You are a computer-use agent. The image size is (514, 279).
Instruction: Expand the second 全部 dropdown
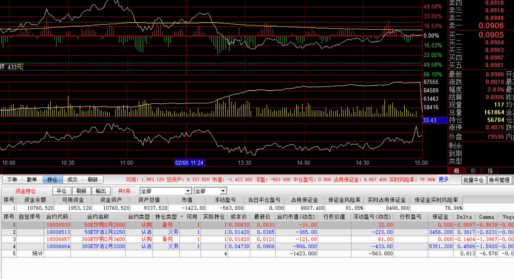[x=223, y=191]
